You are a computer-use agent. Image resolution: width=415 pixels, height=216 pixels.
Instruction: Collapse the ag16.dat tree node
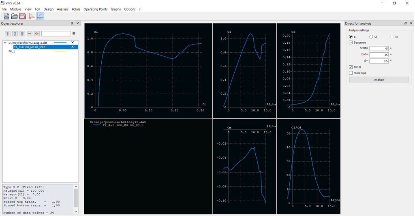tap(5, 43)
